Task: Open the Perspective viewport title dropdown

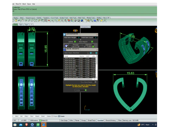Action: click(90, 27)
